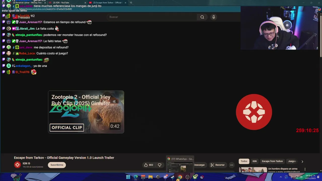
Task: Open the Windows Start menu
Action: point(128,177)
